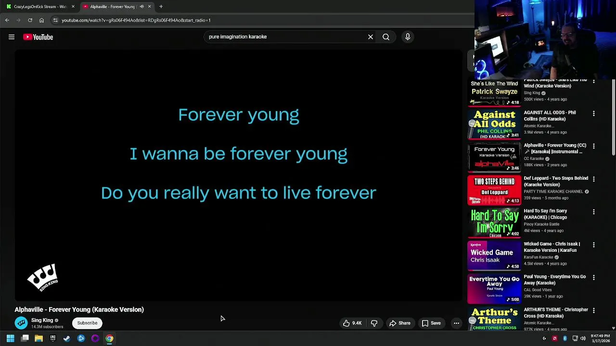Viewport: 616px width, 346px height.
Task: Open Against All Odds Phil Collins thumbnail
Action: [x=494, y=124]
